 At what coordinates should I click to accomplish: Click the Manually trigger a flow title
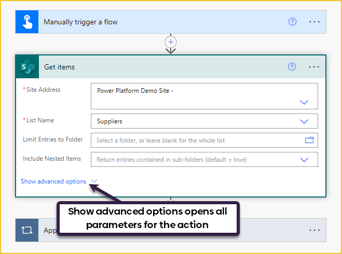coord(80,22)
